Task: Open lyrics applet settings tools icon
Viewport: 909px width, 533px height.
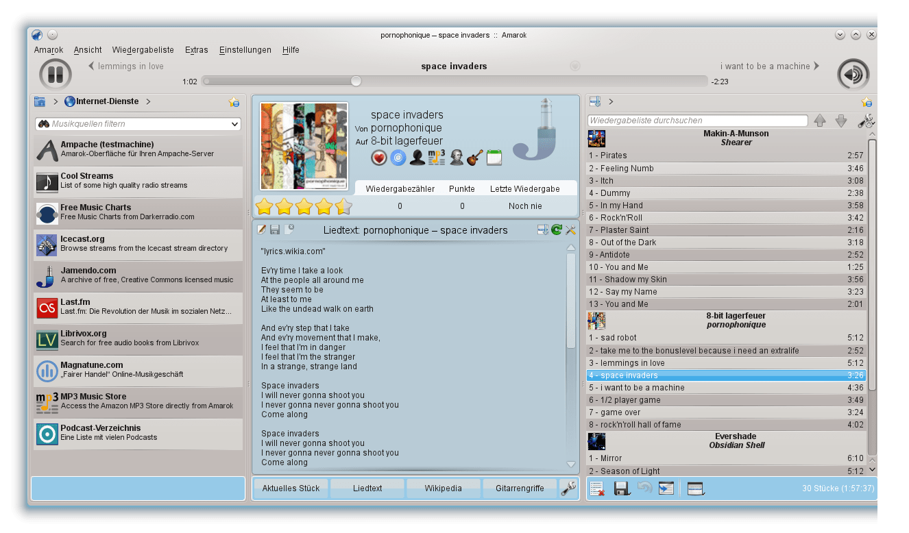Action: point(570,230)
